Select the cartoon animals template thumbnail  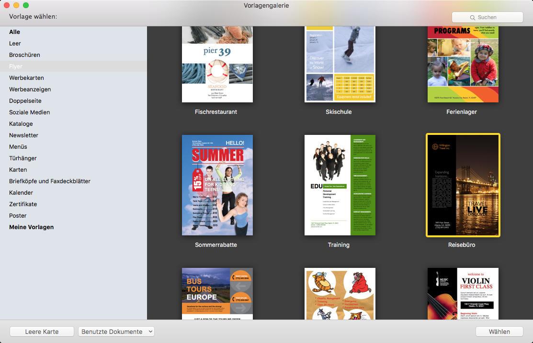340,294
